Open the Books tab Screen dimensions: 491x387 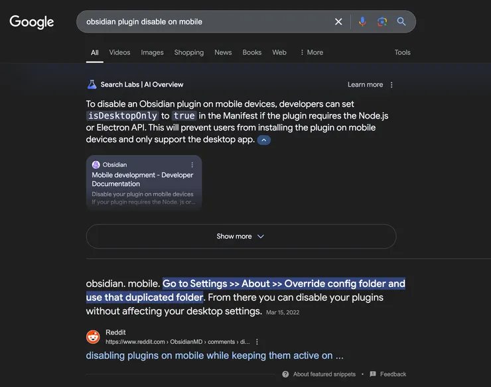[251, 52]
